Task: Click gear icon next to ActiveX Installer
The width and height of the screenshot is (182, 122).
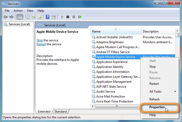Action: coord(93,37)
